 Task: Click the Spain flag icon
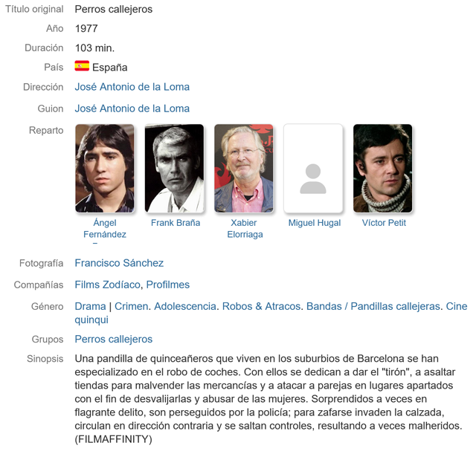coord(82,66)
